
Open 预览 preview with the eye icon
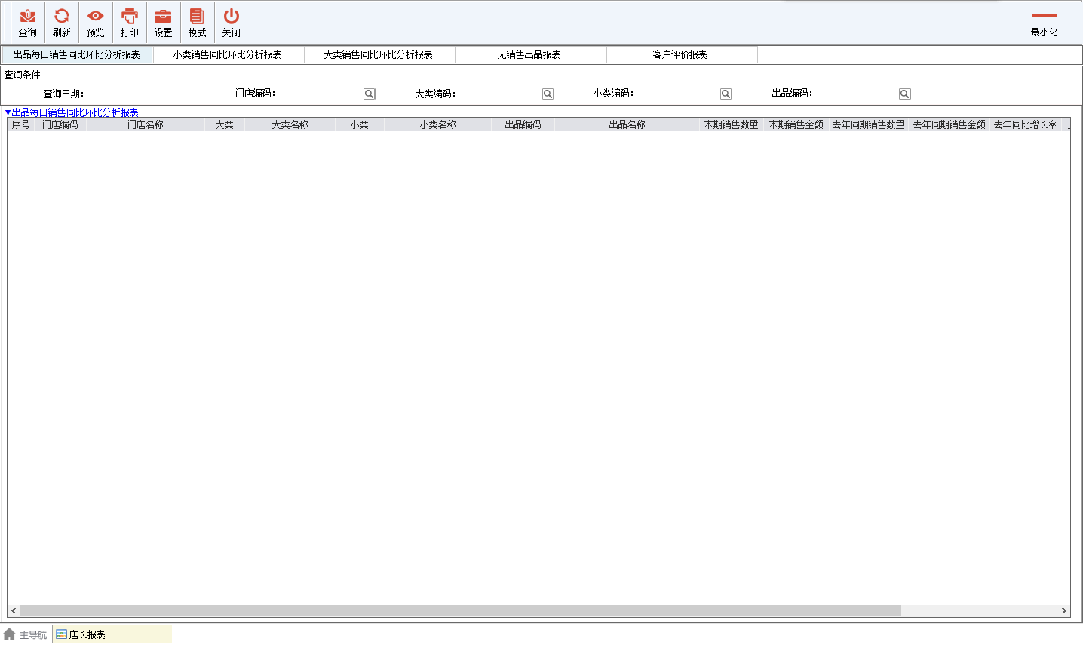[x=96, y=22]
